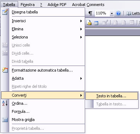The width and height of the screenshot is (140, 134).
Task: Choose Testo in tabella...
Action: pyautogui.click(x=112, y=96)
